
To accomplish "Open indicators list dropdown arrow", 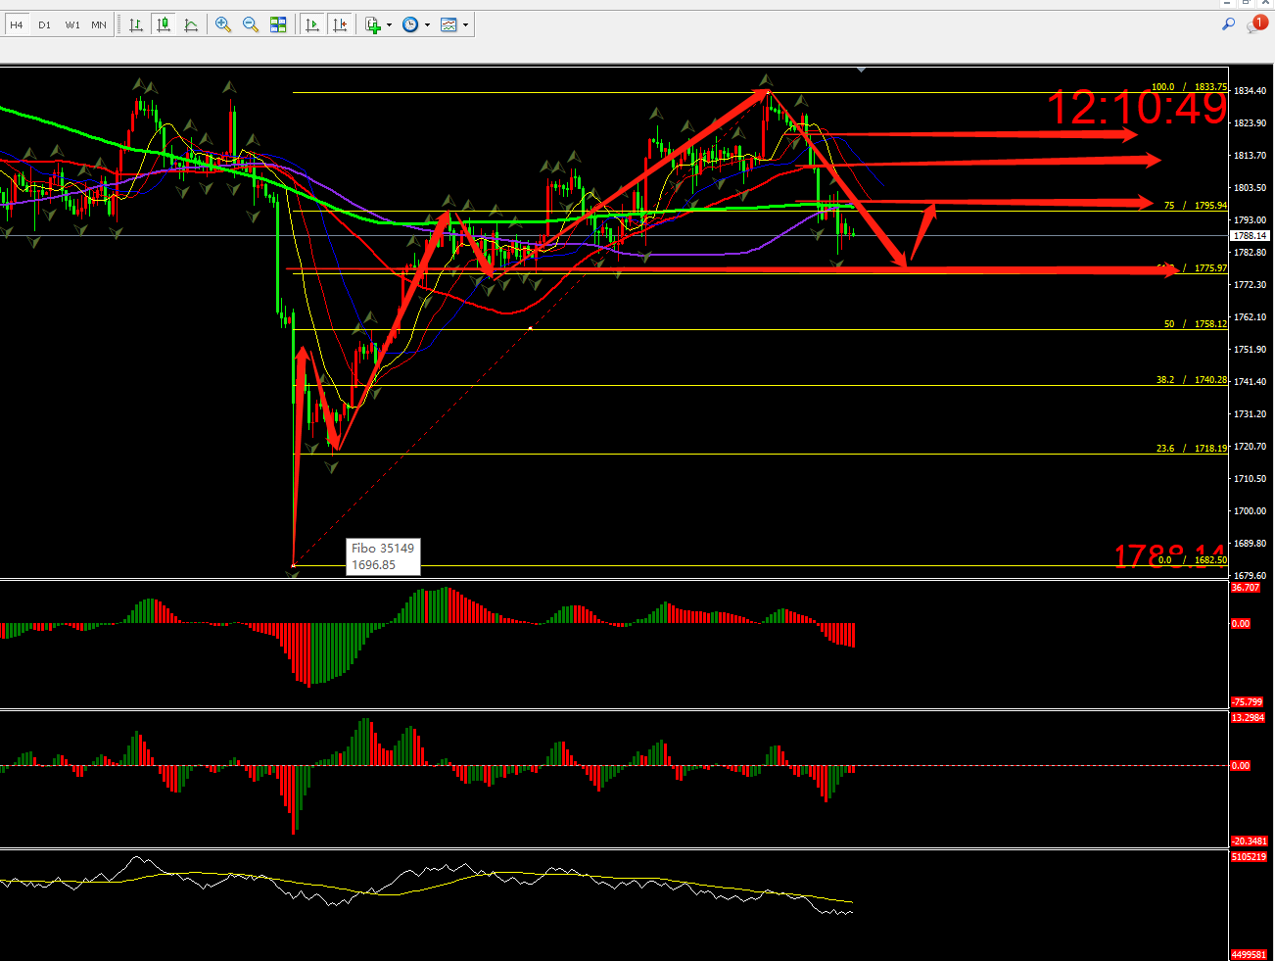I will coord(389,24).
